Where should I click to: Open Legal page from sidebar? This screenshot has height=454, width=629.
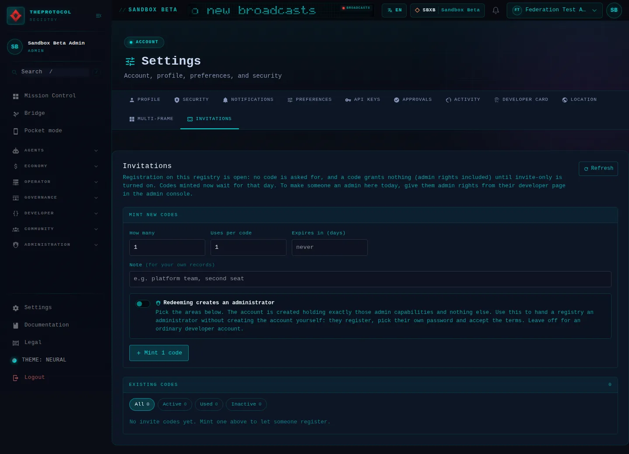click(55, 342)
